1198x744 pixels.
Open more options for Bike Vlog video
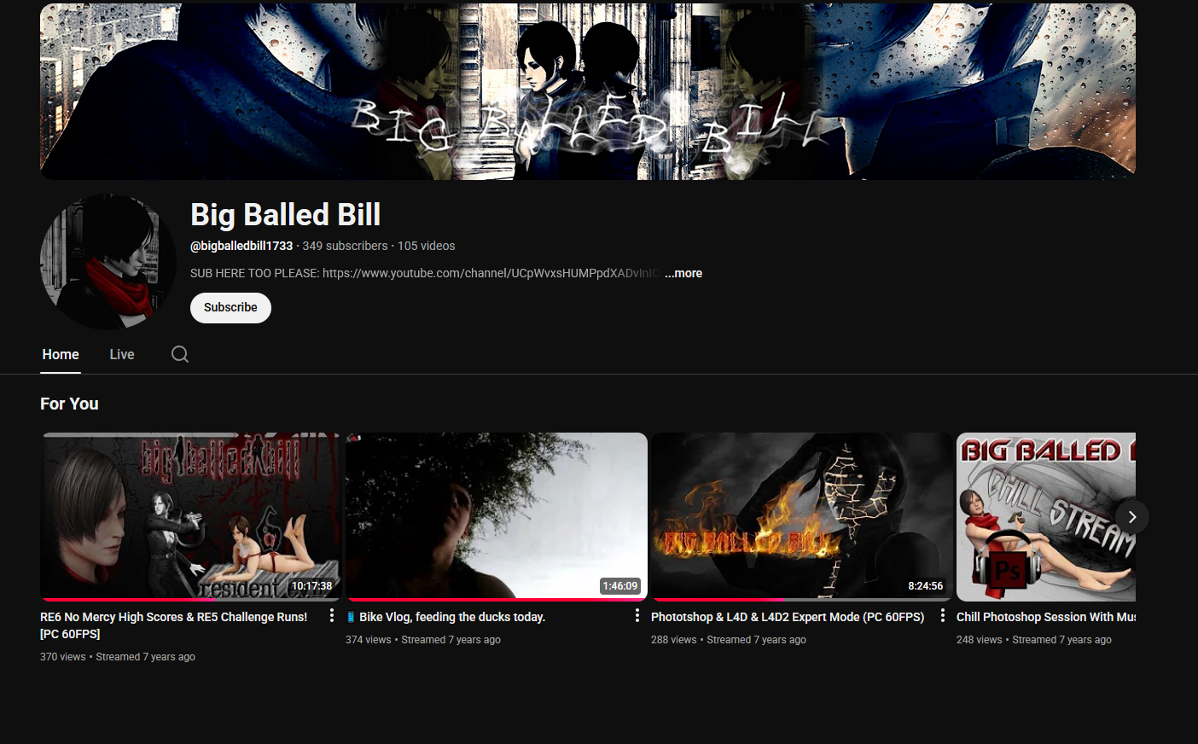(637, 616)
